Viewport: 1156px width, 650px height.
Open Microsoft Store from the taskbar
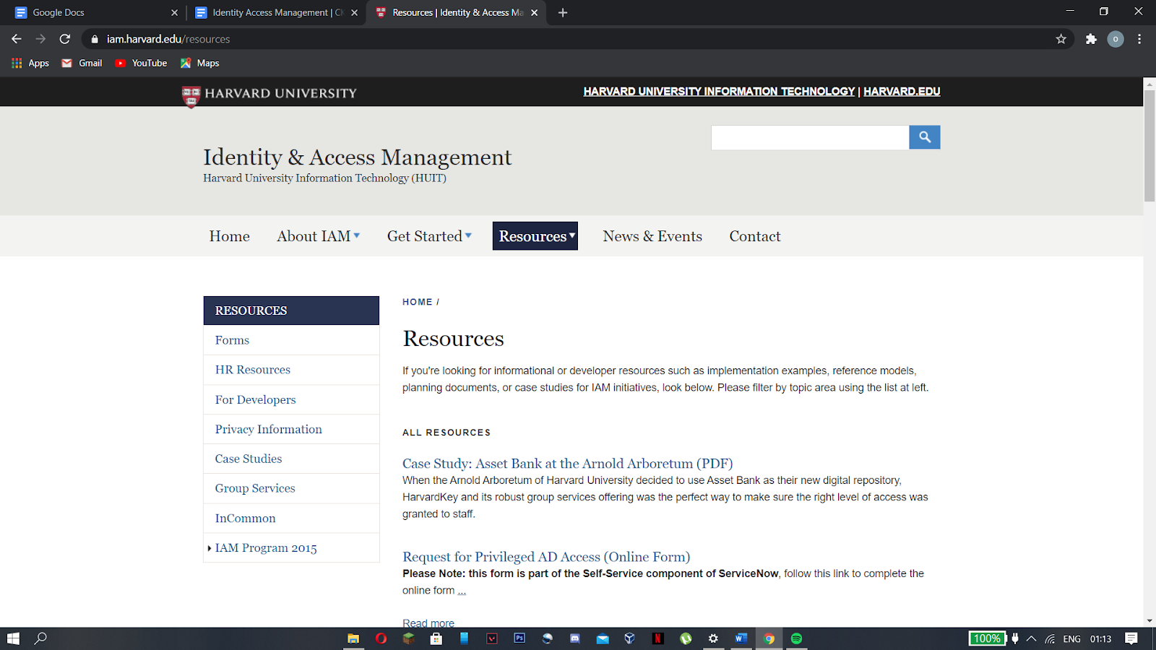click(436, 638)
